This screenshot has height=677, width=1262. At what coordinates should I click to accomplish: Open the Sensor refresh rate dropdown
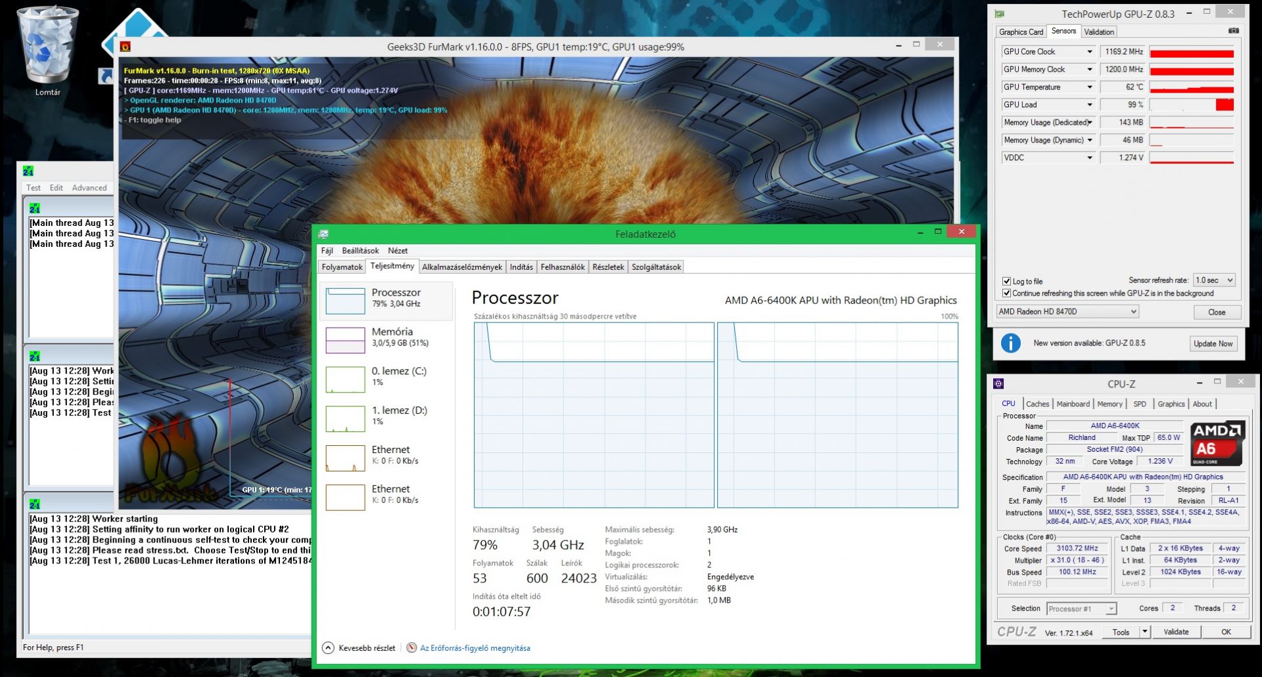(x=1214, y=280)
